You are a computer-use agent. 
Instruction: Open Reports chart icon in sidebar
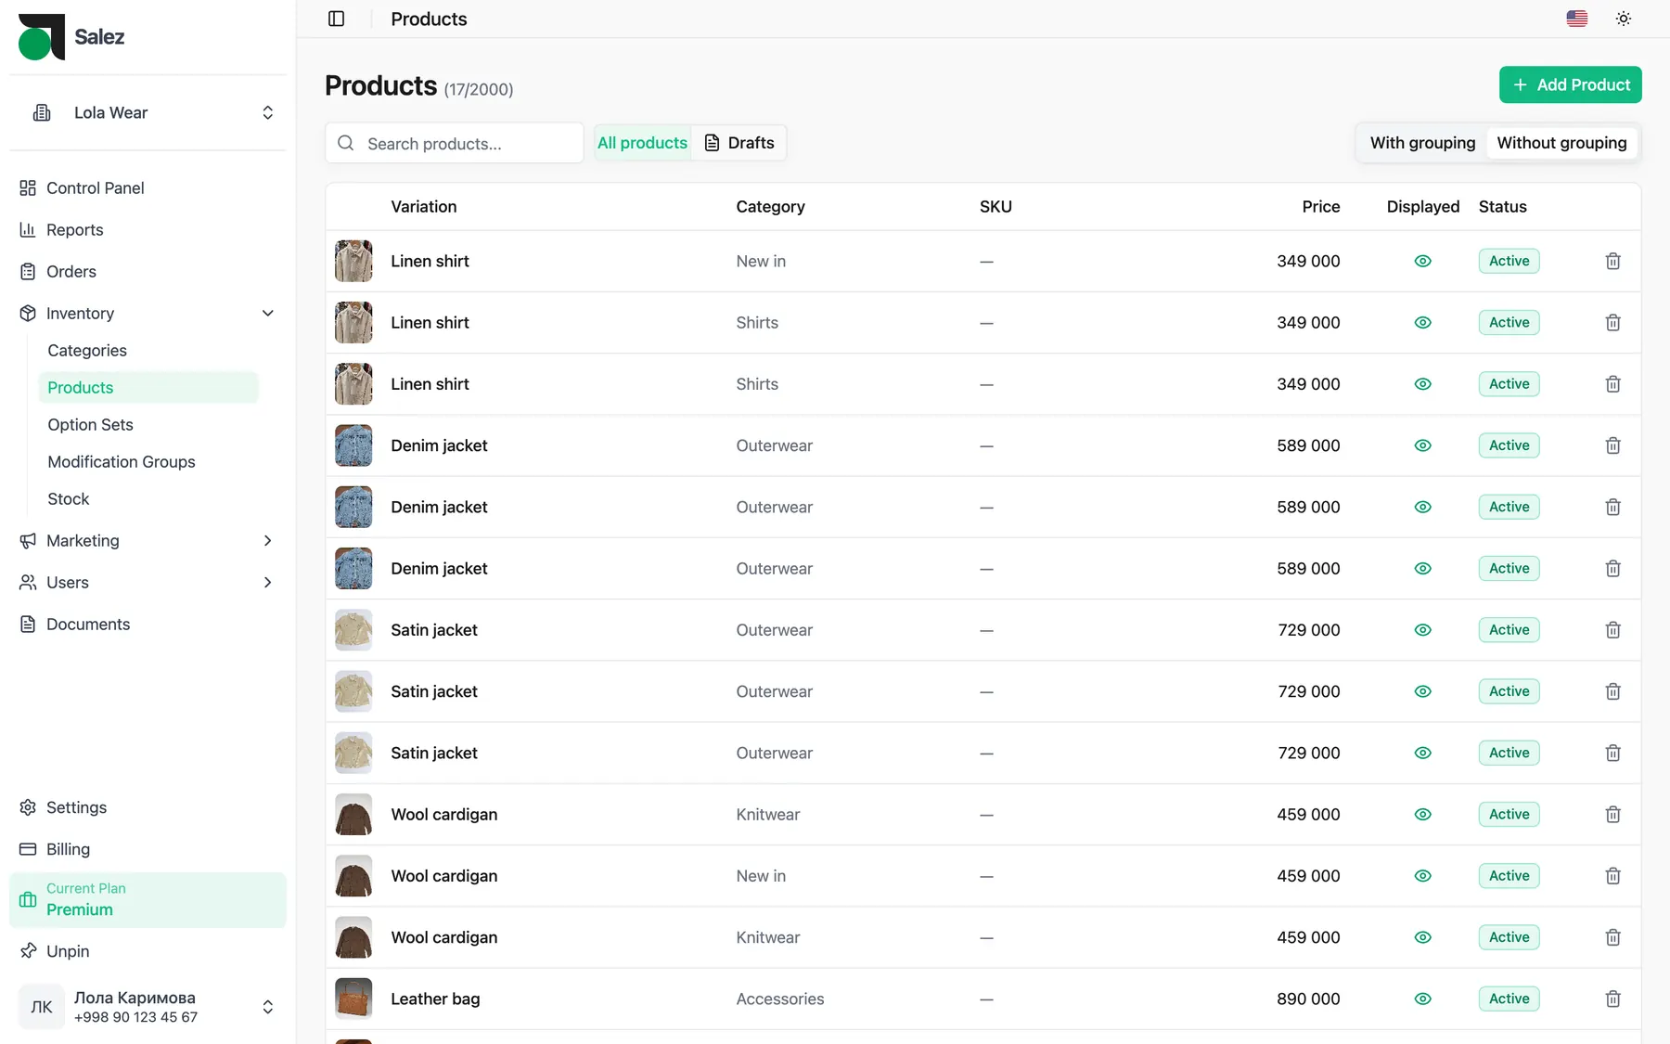click(28, 230)
